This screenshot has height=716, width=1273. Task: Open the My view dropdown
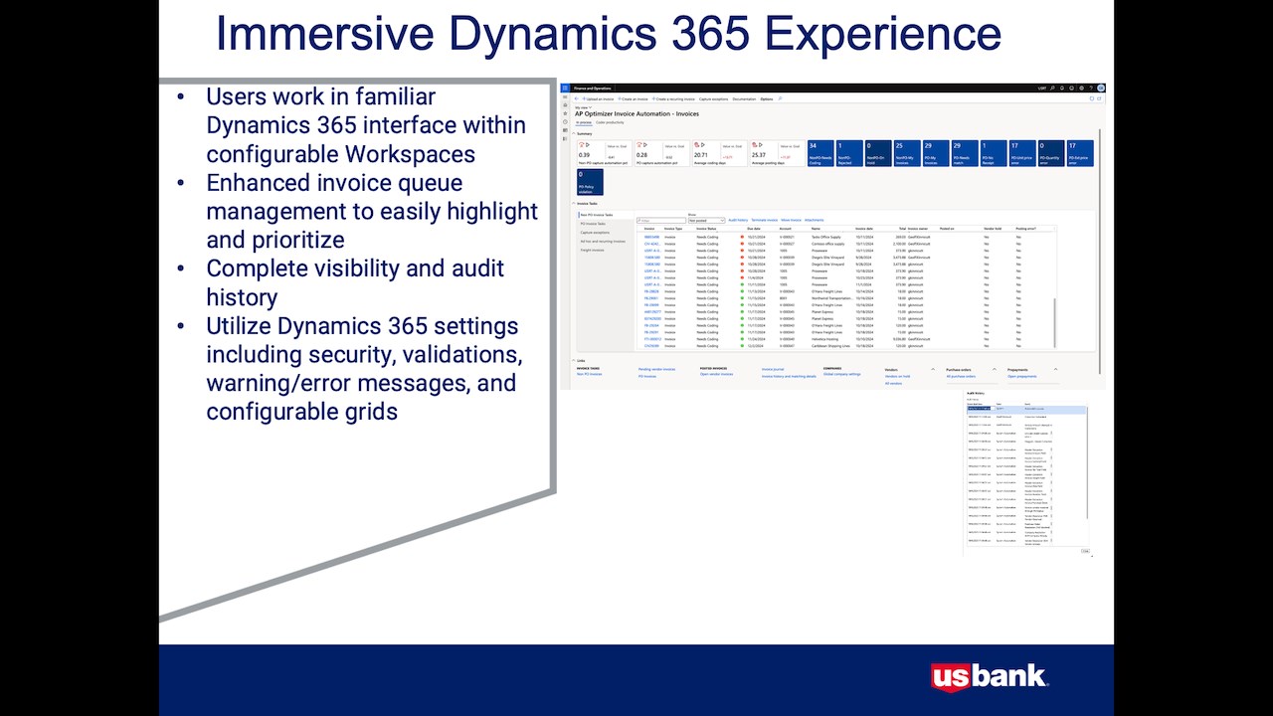pos(583,107)
